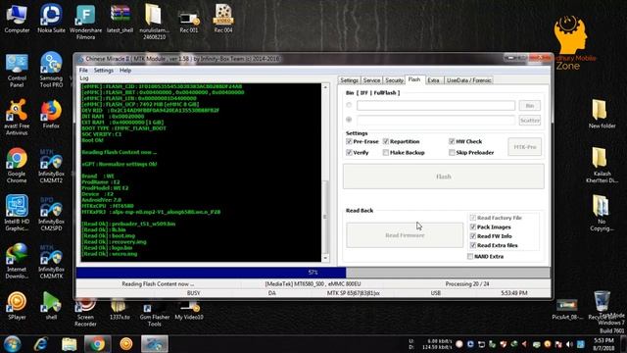This screenshot has width=627, height=353.
Task: Open the Internet Download Manager shortcut
Action: pyautogui.click(x=17, y=261)
